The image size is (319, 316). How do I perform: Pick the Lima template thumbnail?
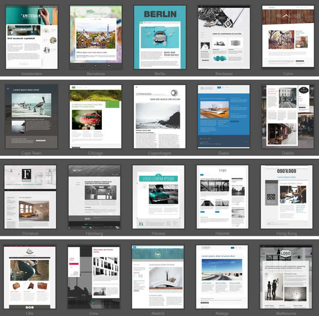coord(94,277)
